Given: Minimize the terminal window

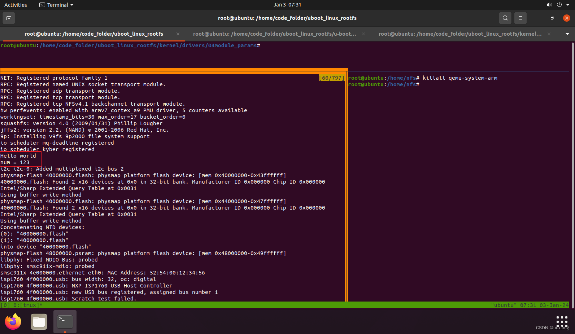Looking at the screenshot, I should (538, 18).
